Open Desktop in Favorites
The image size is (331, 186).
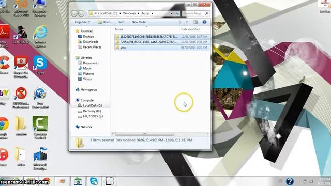(x=88, y=37)
